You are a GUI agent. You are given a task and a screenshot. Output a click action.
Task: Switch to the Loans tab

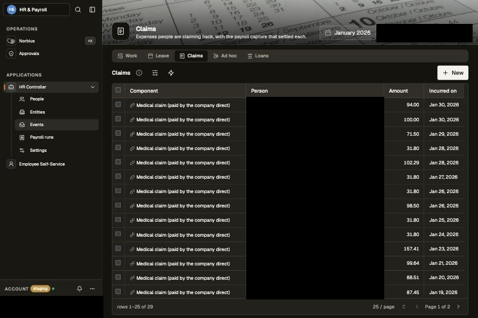point(258,56)
